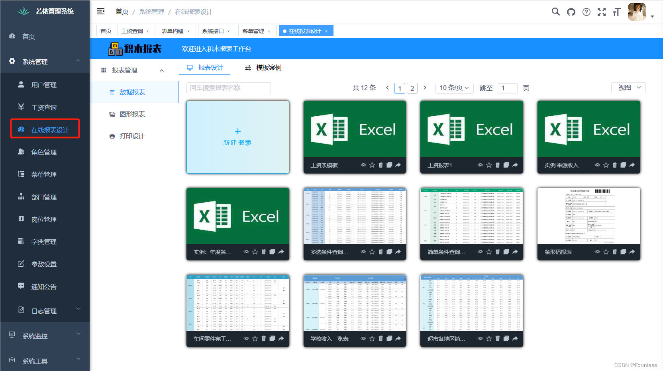
Task: Collapse the 系统管理 sidebar group
Action: click(45, 61)
